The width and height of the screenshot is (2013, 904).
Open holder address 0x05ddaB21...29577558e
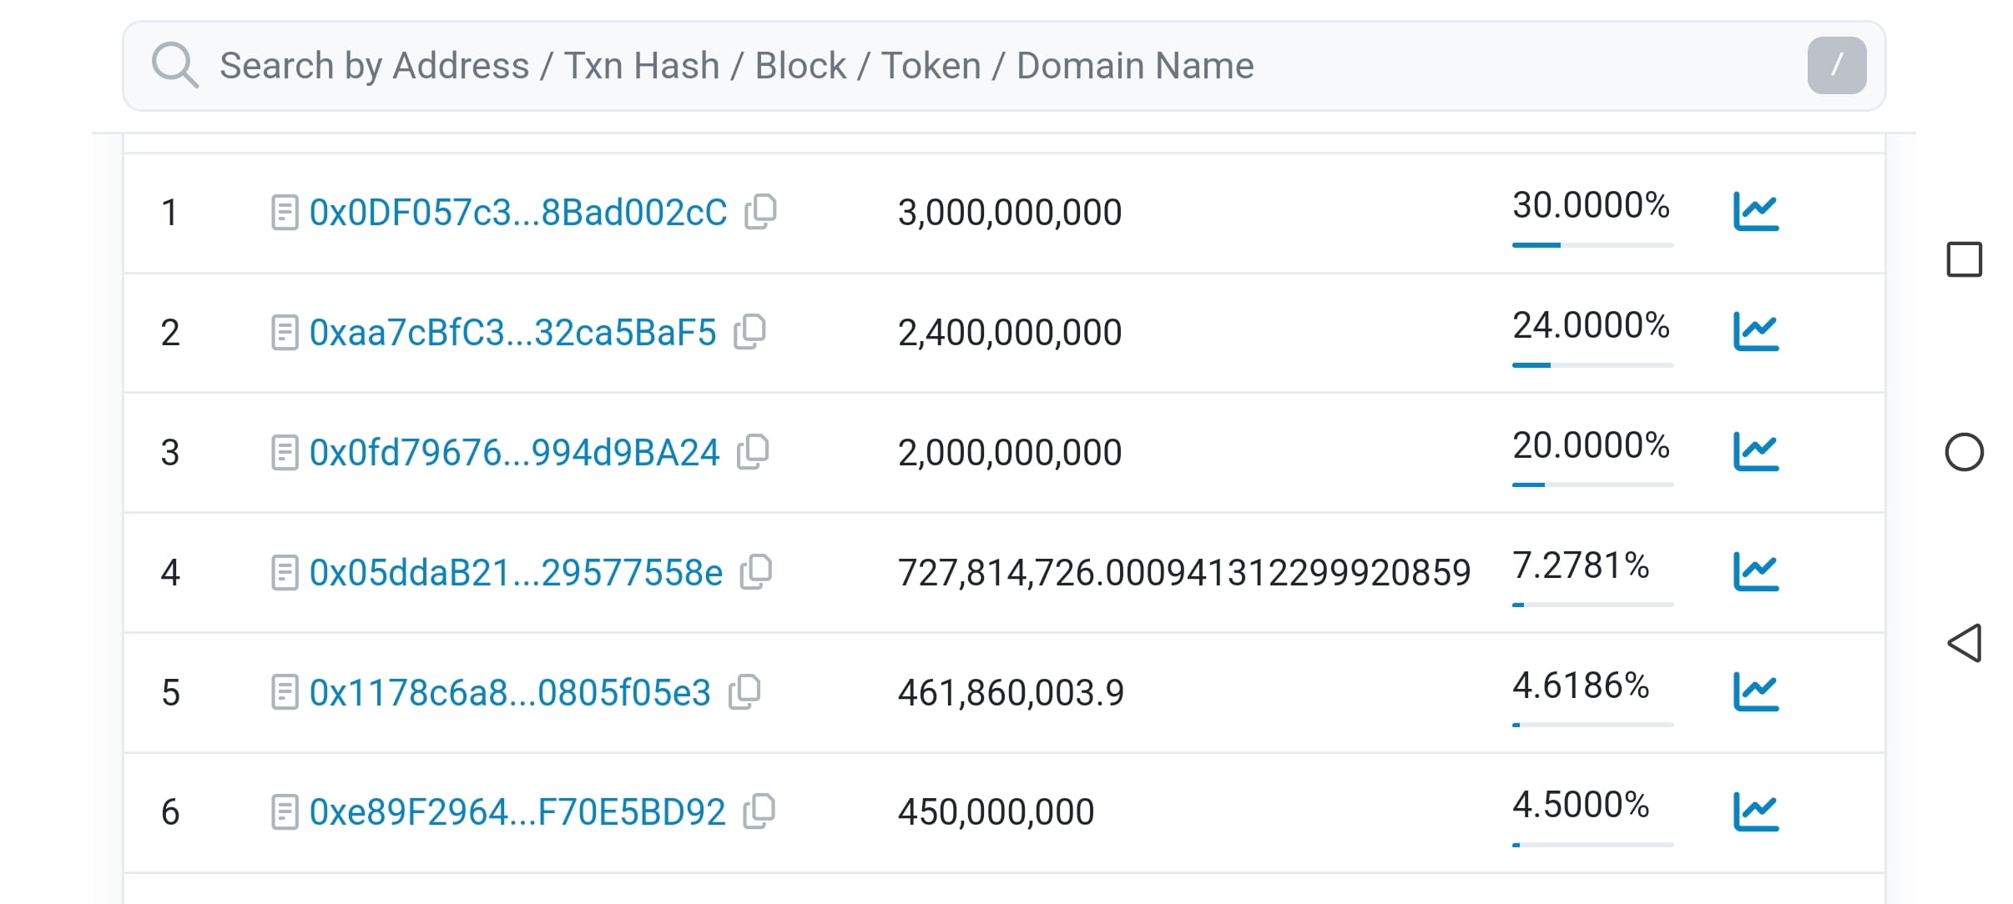point(516,573)
